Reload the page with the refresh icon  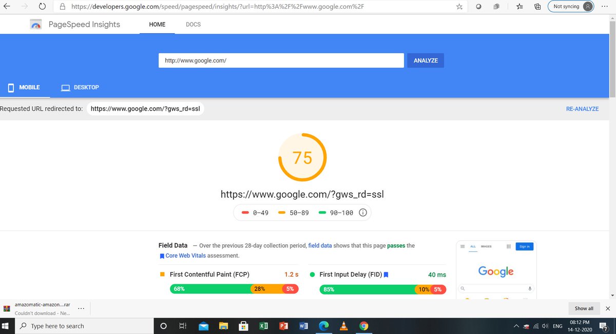42,7
